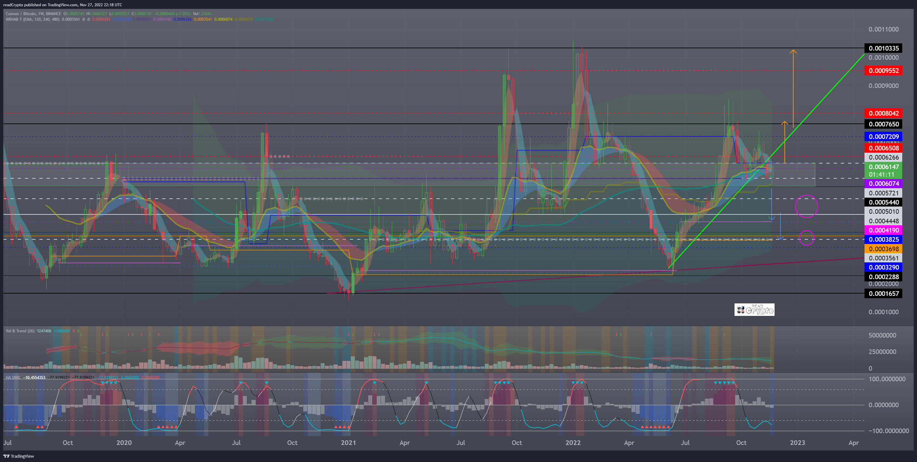Click the 0.0005010 price label
The height and width of the screenshot is (462, 917).
tap(883, 211)
